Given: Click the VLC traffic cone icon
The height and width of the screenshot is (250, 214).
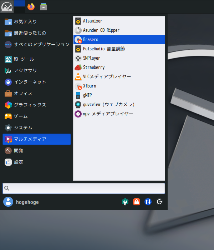Looking at the screenshot, I should click(x=78, y=77).
